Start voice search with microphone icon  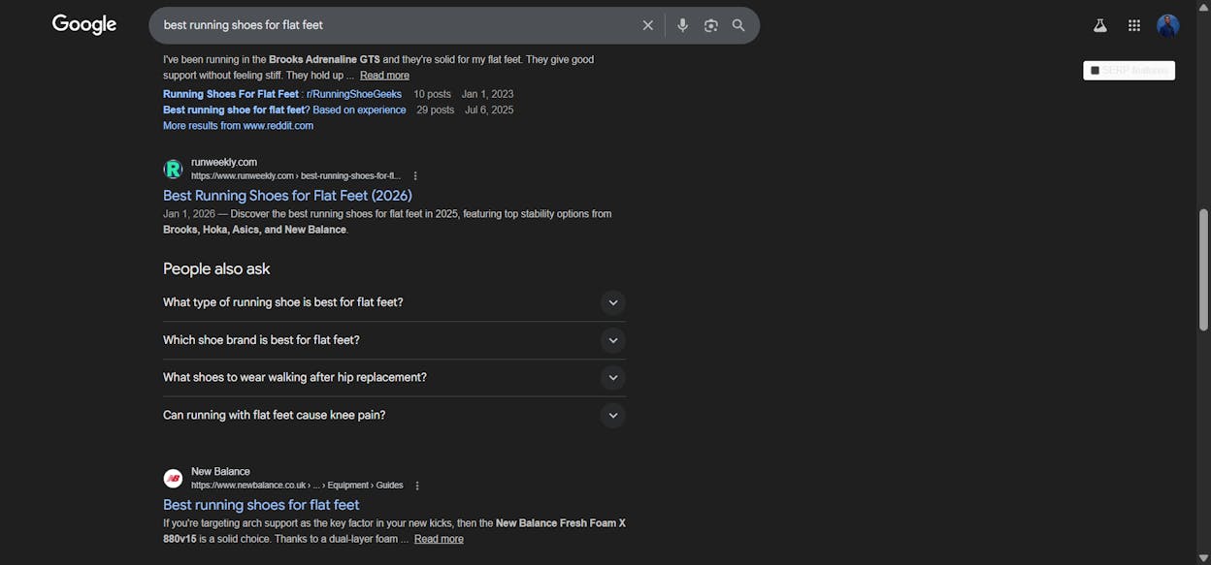coord(683,25)
